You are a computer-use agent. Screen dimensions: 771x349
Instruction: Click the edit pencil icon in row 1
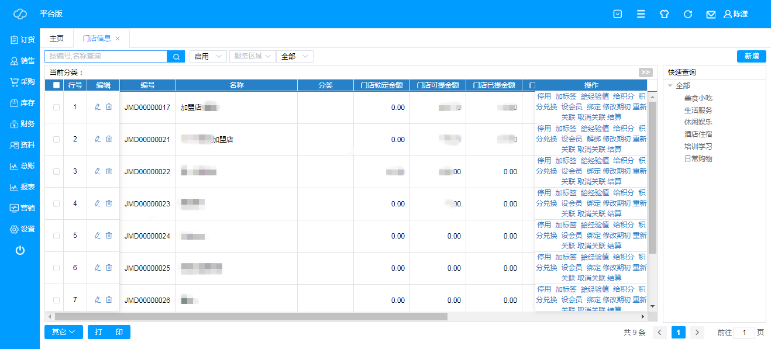pos(98,107)
